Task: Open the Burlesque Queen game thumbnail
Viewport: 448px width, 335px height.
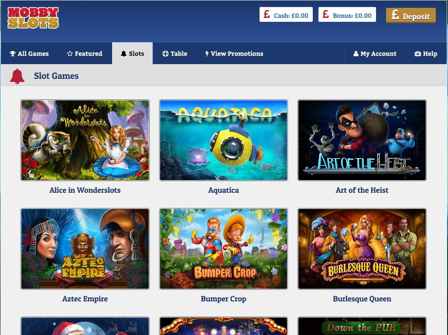Action: pyautogui.click(x=362, y=249)
